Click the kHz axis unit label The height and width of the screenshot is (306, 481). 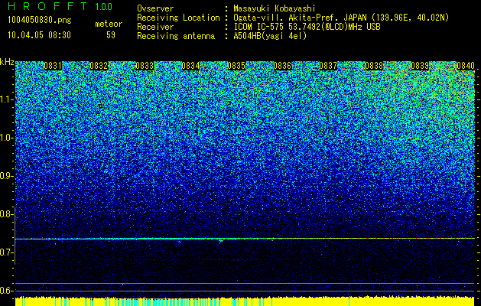pos(7,62)
